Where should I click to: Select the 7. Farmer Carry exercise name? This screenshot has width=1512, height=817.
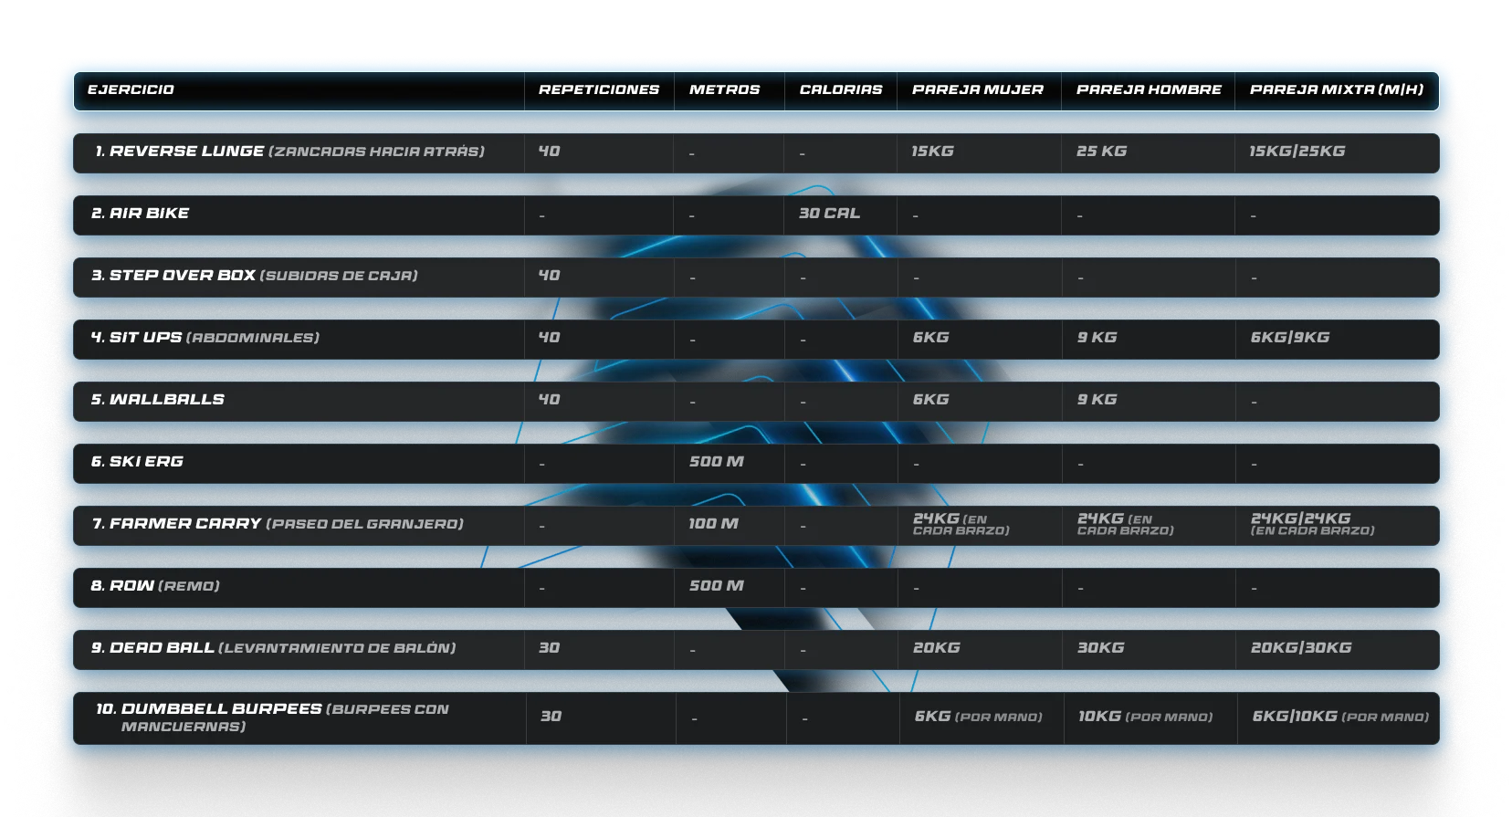pos(278,524)
